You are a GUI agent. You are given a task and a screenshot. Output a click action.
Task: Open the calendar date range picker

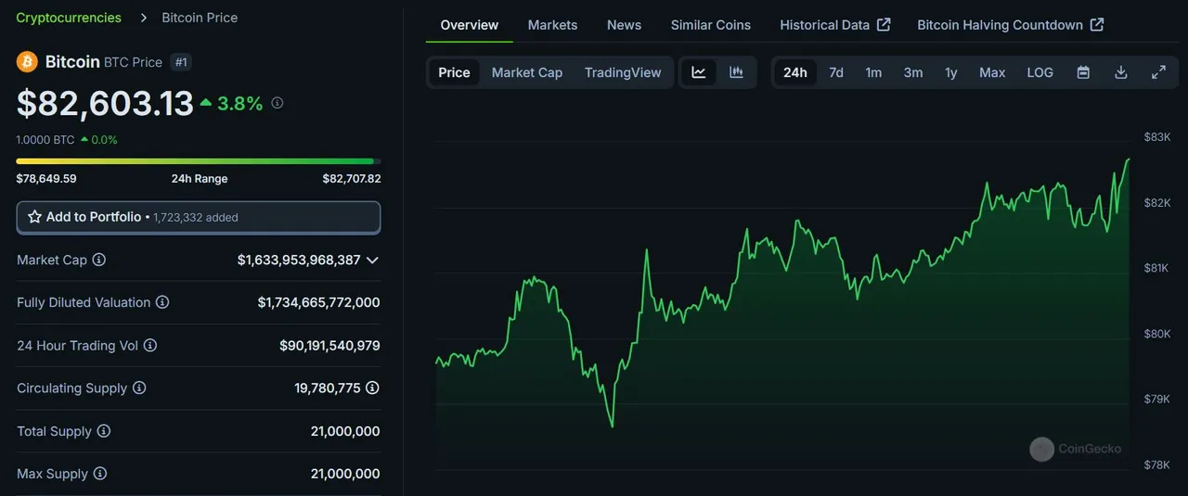click(1083, 72)
